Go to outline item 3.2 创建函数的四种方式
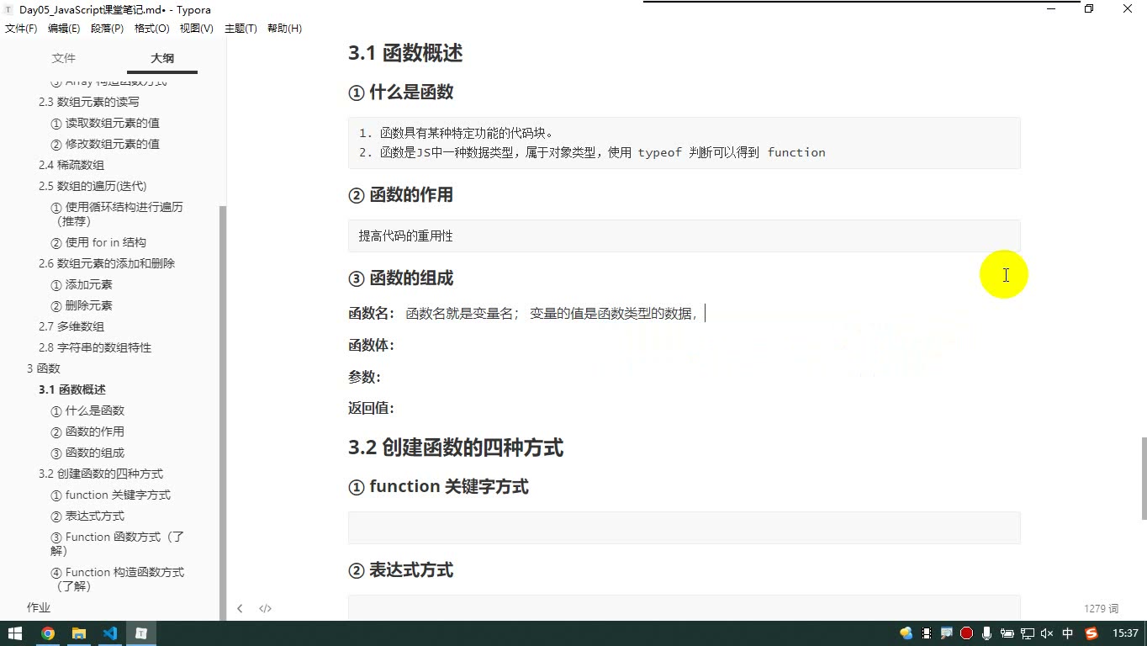Screen dimensions: 1147x646 pyautogui.click(x=101, y=474)
